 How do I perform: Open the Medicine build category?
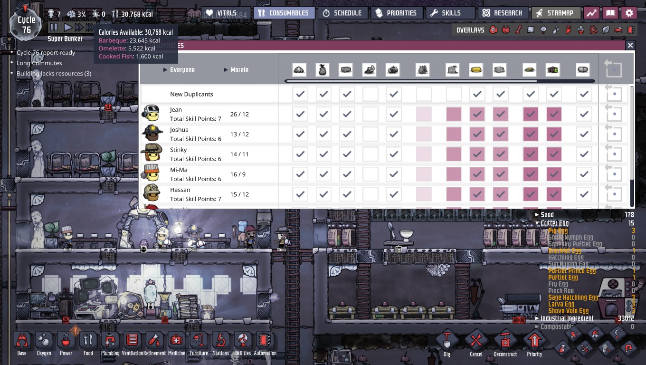pos(176,341)
